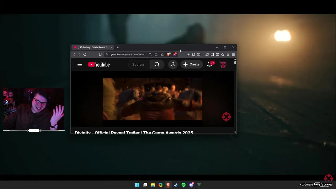Open the Brave Wallet icon
Image resolution: width=336 pixels, height=189 pixels.
(x=217, y=54)
